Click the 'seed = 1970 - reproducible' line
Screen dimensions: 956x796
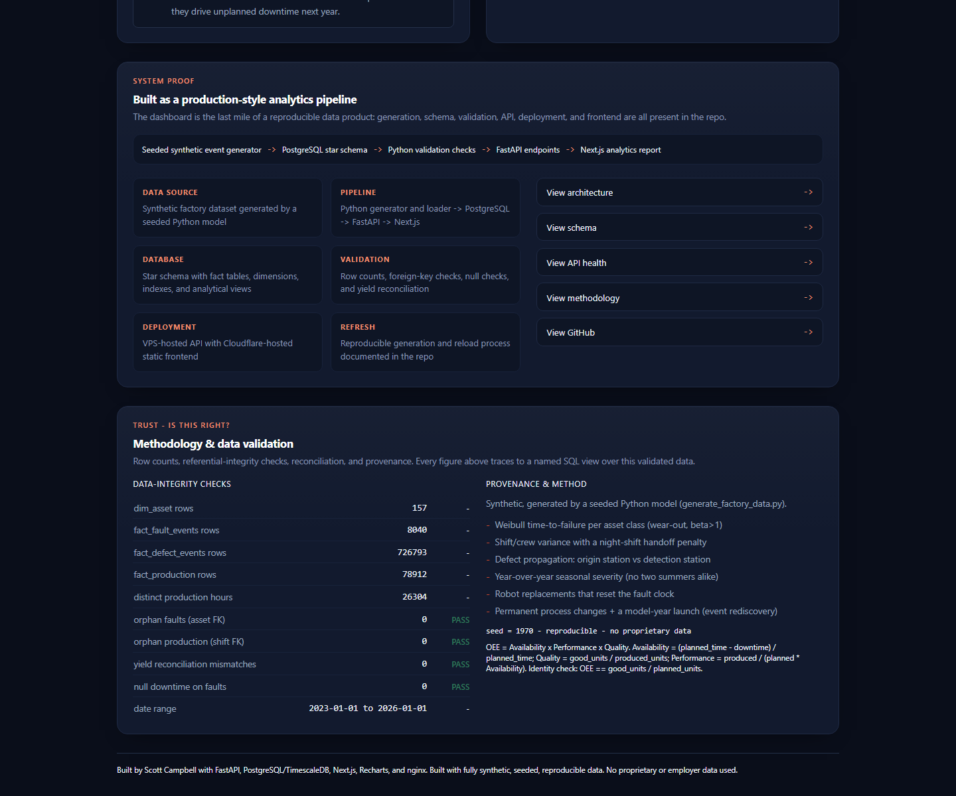point(588,631)
